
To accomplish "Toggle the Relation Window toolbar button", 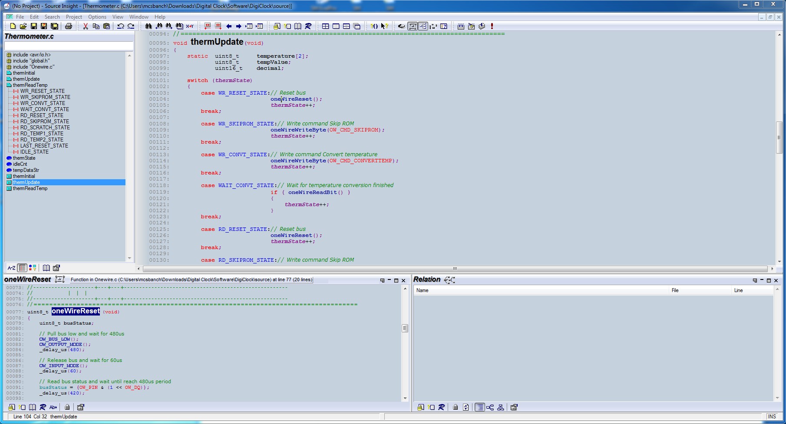I will point(423,26).
